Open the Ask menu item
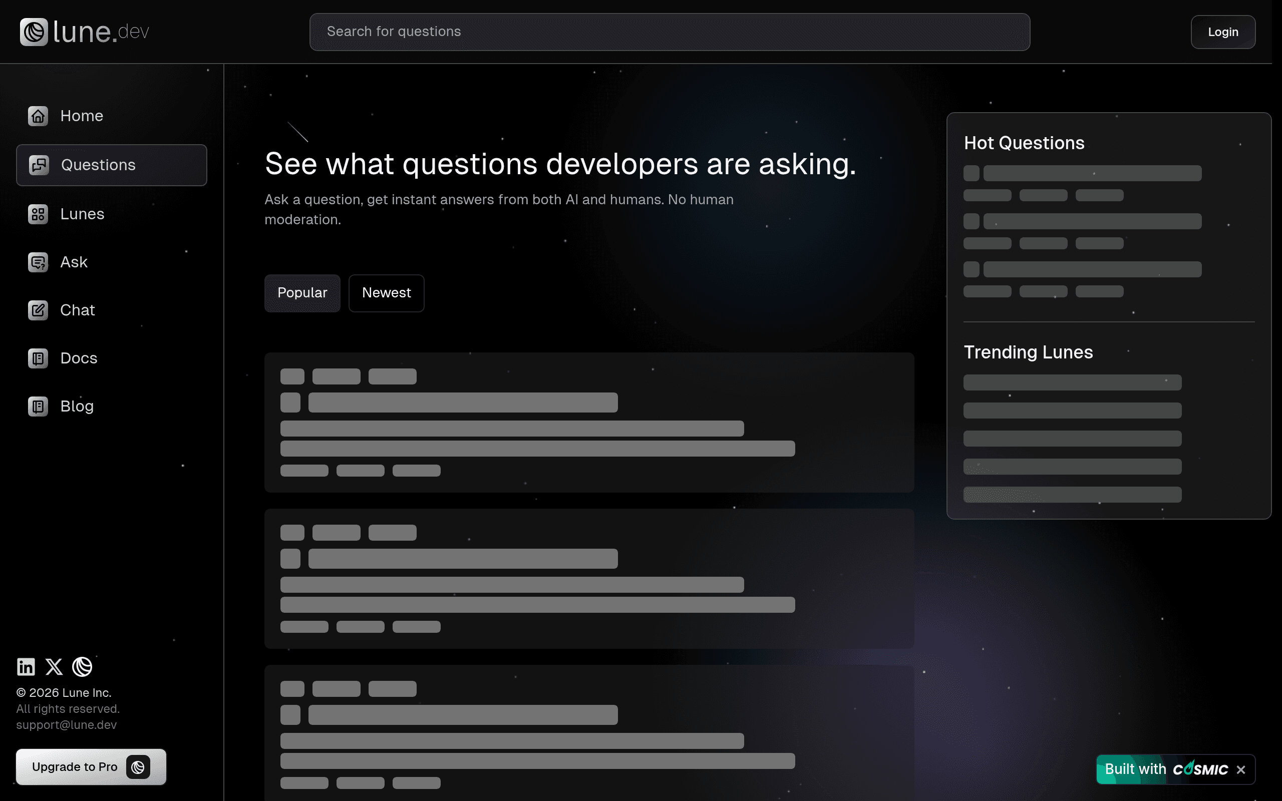The height and width of the screenshot is (801, 1282). click(x=112, y=262)
